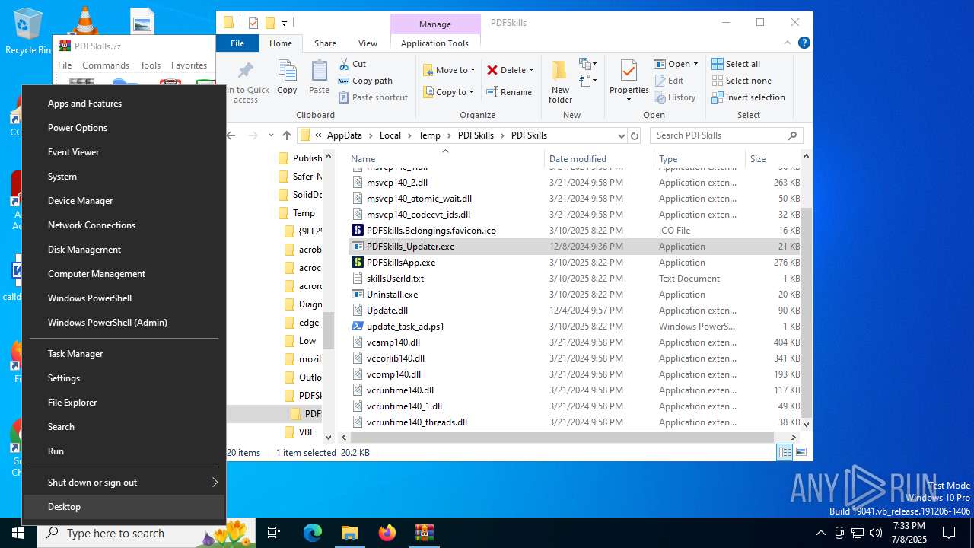Image resolution: width=974 pixels, height=548 pixels.
Task: Click the Refresh button by address bar
Action: click(x=635, y=135)
